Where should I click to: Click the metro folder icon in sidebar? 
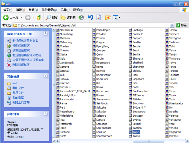9,83
